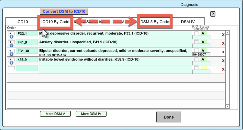Open info icon for diagnosis F31.30
This screenshot has width=243, height=130.
[x=11, y=54]
